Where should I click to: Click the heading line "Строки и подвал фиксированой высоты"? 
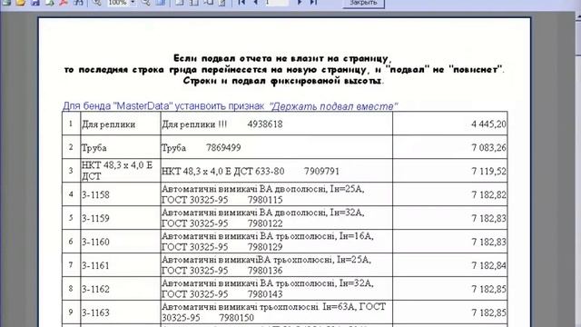click(x=283, y=81)
